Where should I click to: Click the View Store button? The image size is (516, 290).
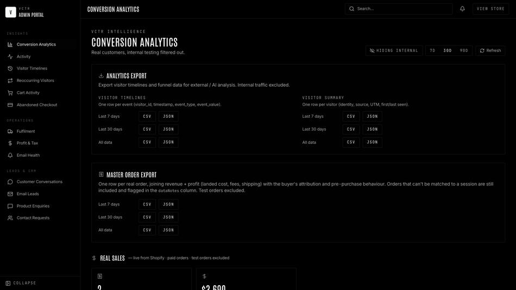click(x=490, y=9)
